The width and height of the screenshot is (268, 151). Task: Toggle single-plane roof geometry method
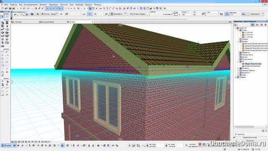(84, 14)
